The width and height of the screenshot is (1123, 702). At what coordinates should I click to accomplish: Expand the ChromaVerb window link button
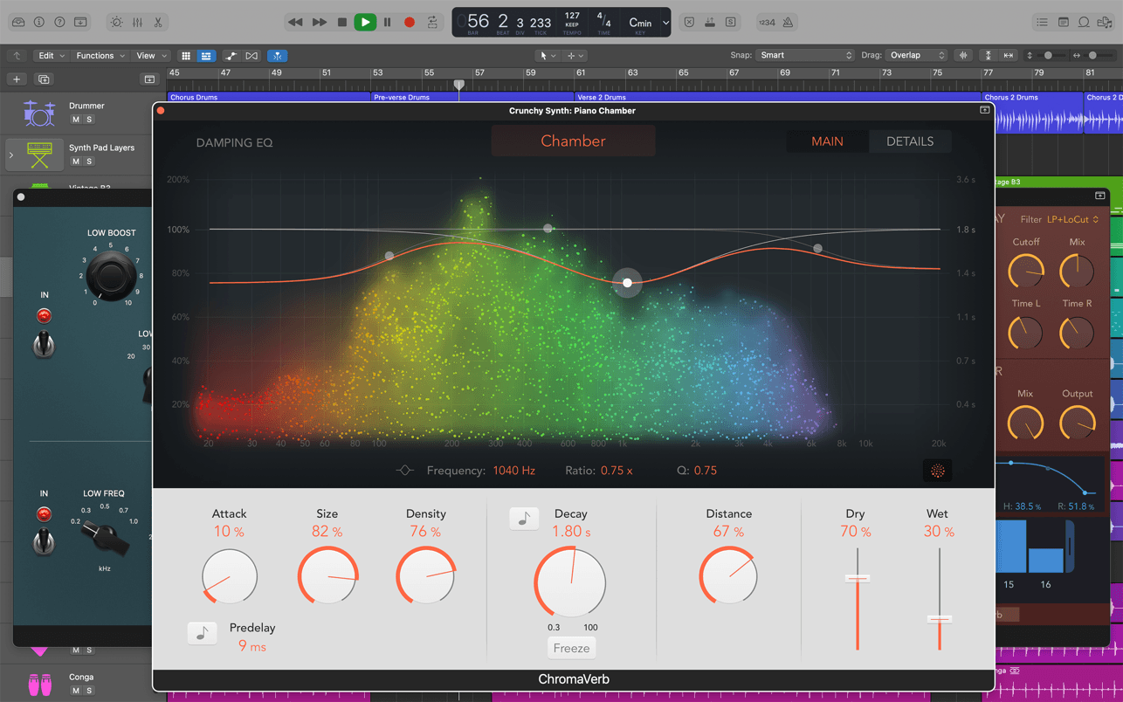(x=984, y=110)
